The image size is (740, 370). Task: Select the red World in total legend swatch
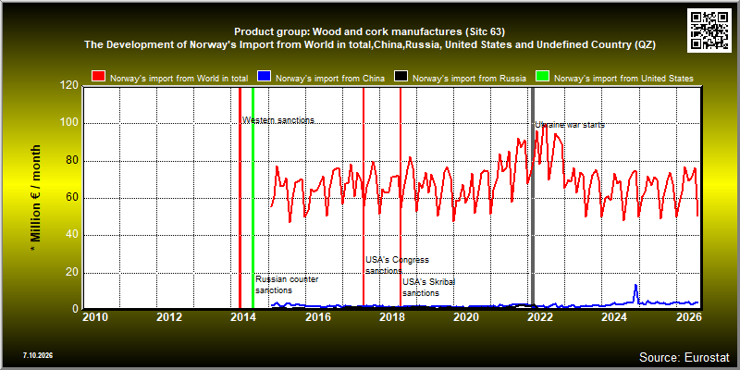99,78
